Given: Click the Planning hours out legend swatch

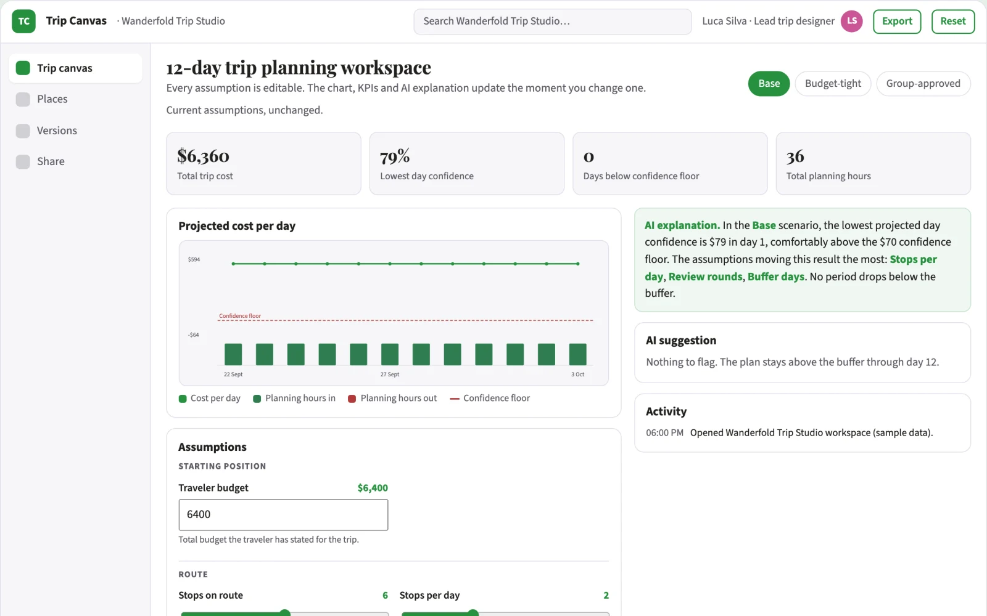Looking at the screenshot, I should tap(352, 399).
